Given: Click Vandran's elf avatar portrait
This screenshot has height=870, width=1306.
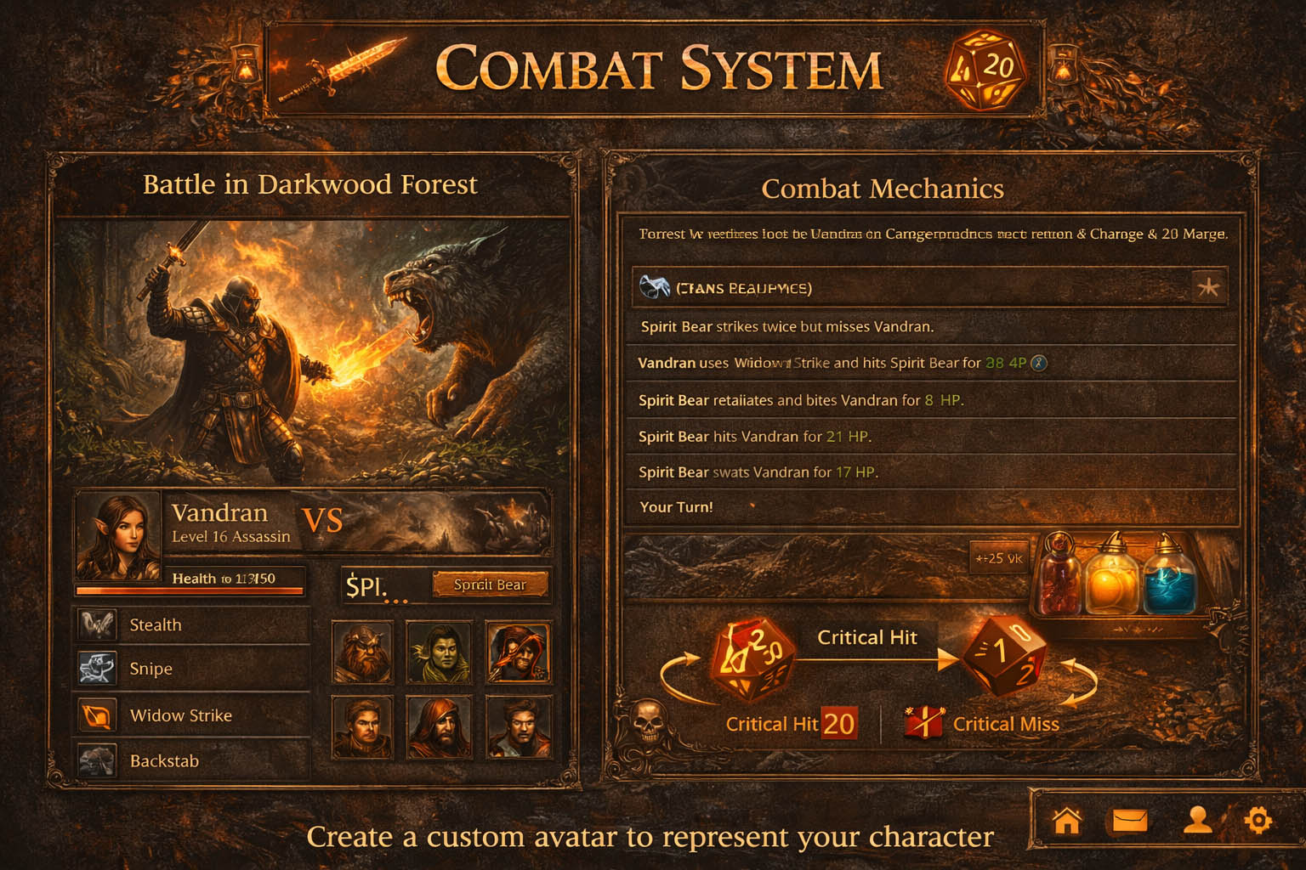Looking at the screenshot, I should 118,535.
